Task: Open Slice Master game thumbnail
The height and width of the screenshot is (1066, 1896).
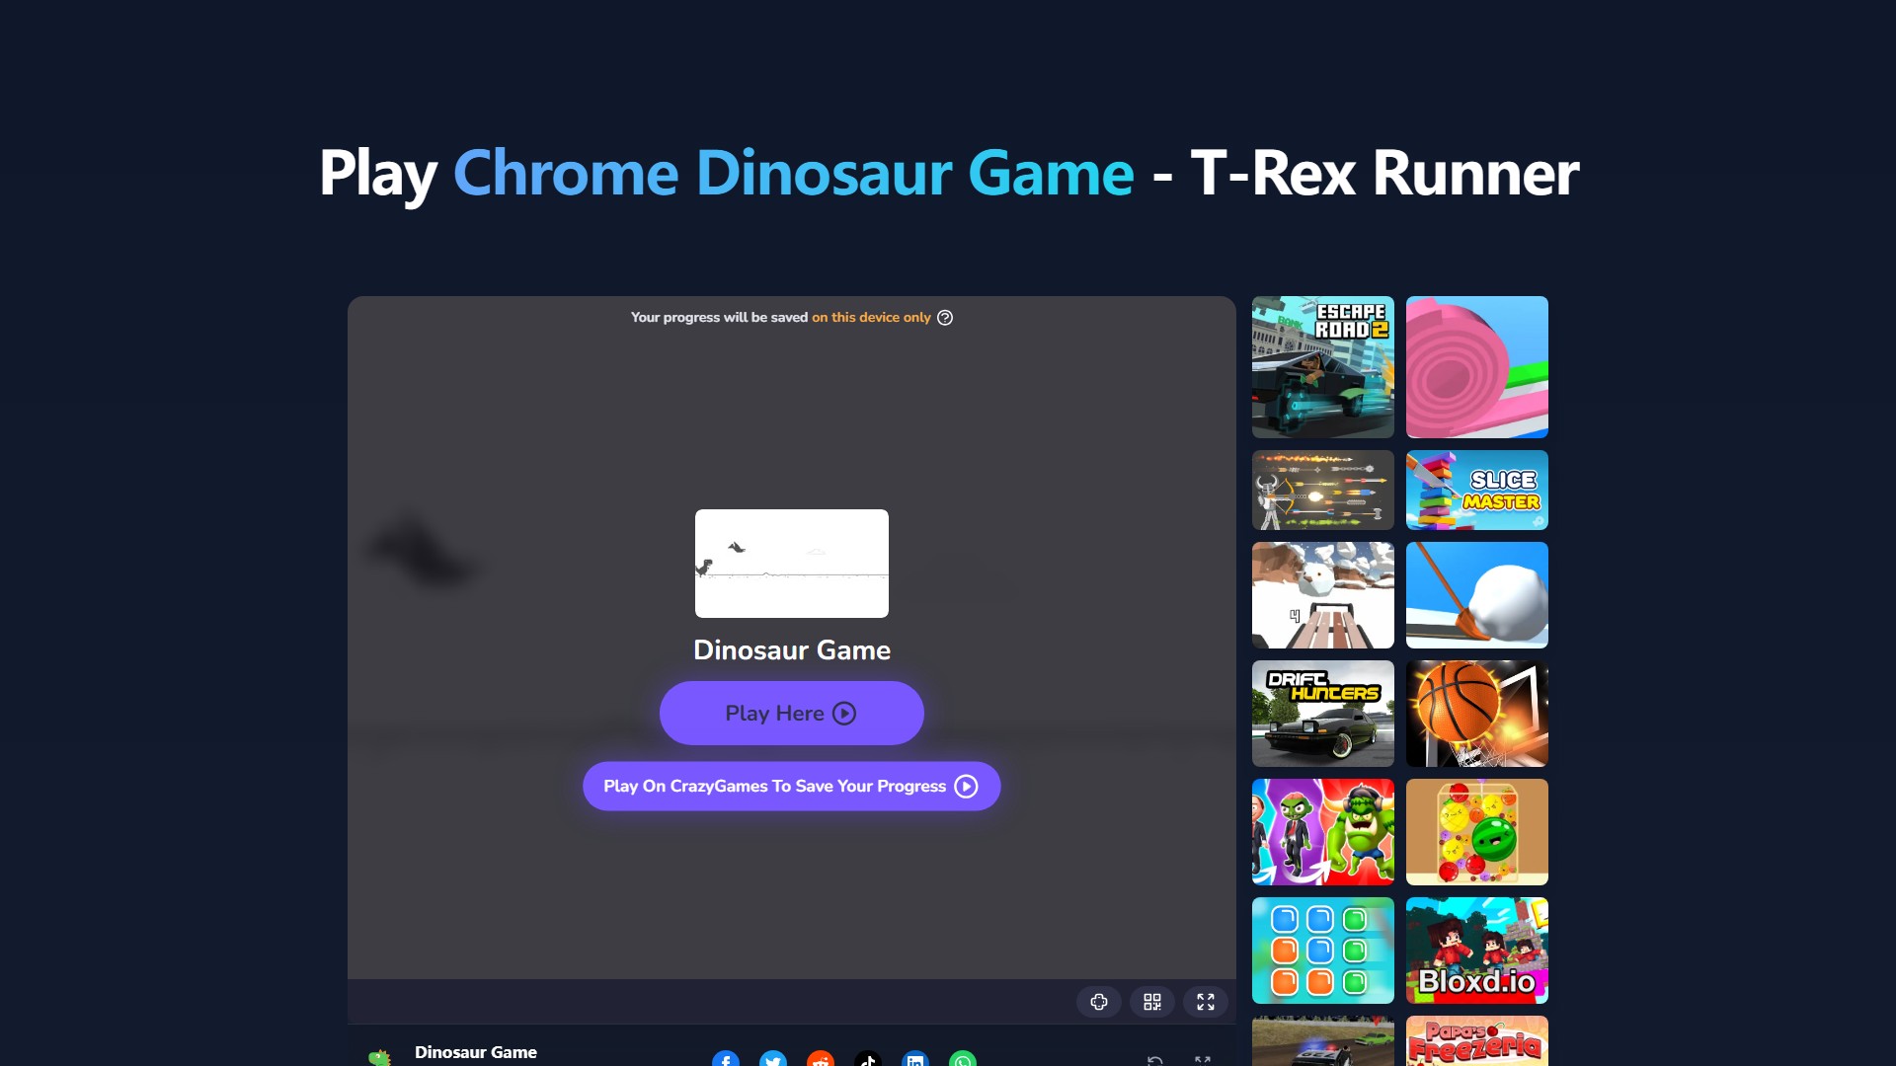Action: 1477,491
